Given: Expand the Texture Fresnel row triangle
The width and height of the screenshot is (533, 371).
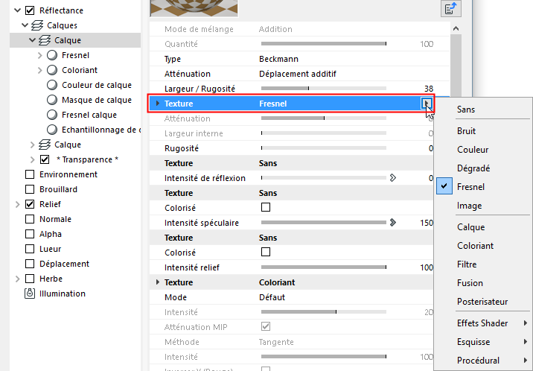Looking at the screenshot, I should (157, 104).
